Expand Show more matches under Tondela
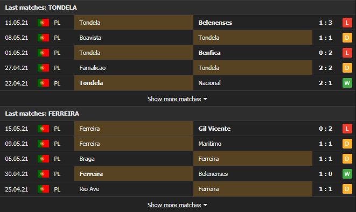356x212 pixels. click(x=174, y=99)
